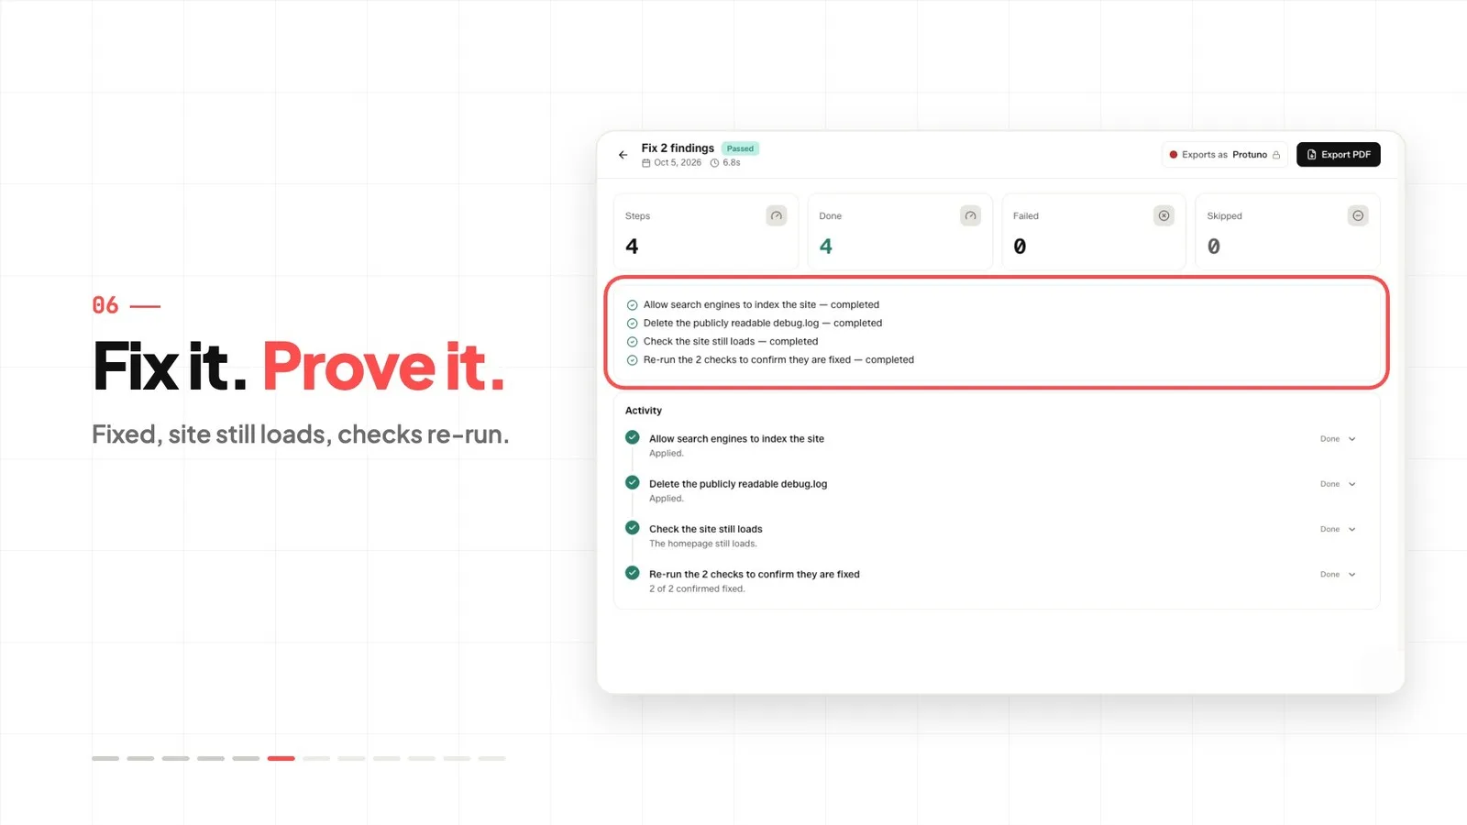The image size is (1467, 825).
Task: Click the outlined check icon beside 'Re-run the 2 checks… — completed'
Action: (x=632, y=360)
